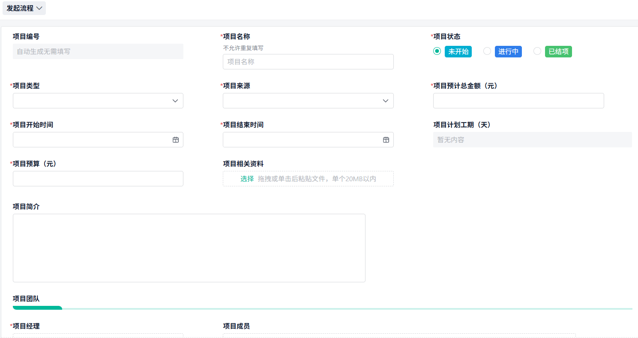The height and width of the screenshot is (338, 638).
Task: Select the 进行中 radio button
Action: 487,51
